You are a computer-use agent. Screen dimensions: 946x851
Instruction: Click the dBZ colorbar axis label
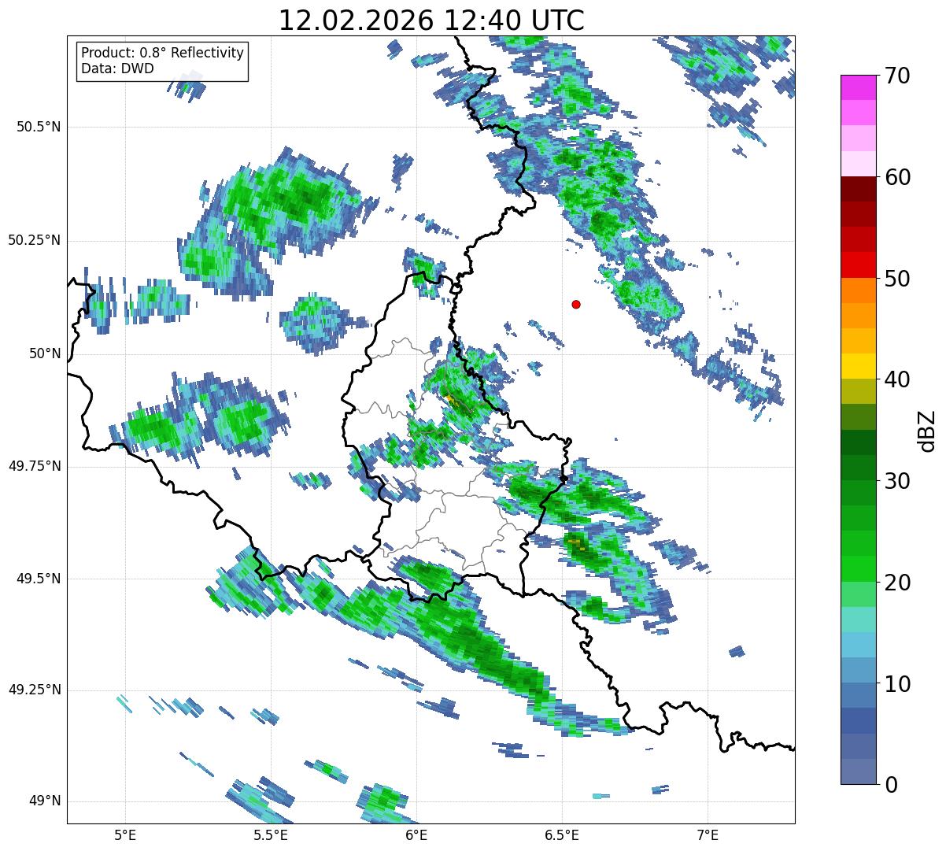[927, 431]
